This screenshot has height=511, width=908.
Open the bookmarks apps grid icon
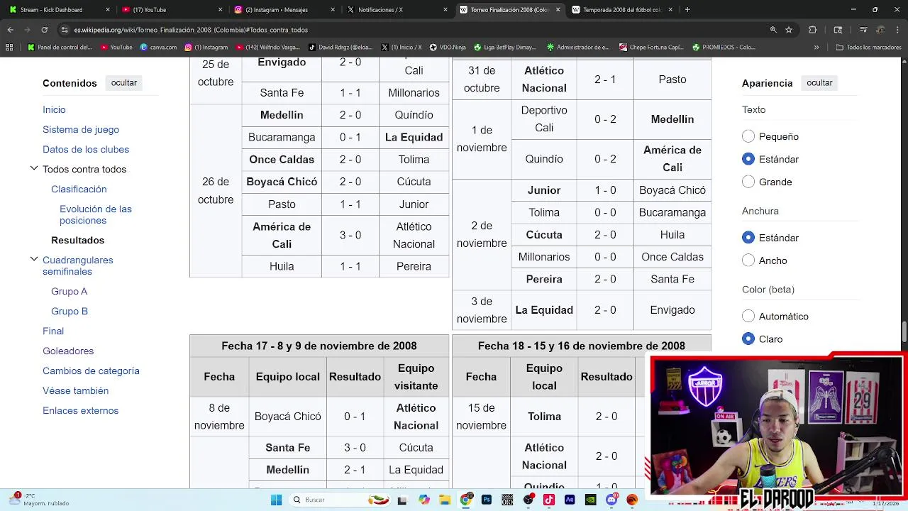coord(9,48)
